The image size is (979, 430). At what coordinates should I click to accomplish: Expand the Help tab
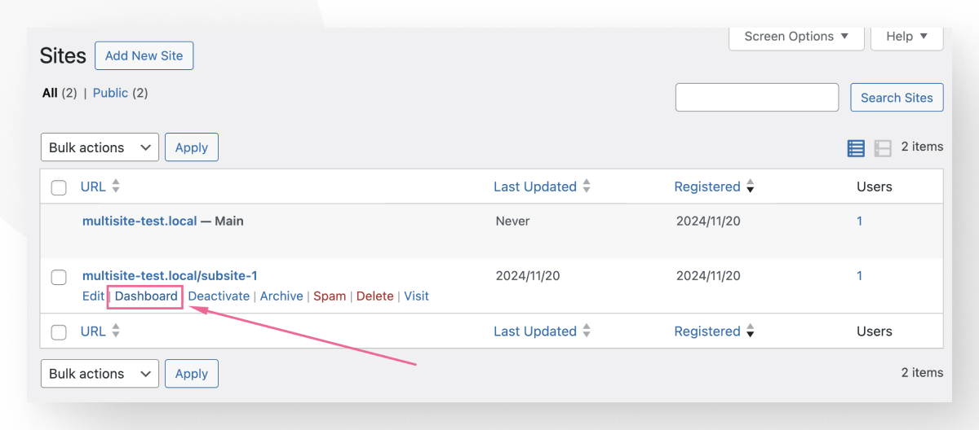click(x=906, y=37)
